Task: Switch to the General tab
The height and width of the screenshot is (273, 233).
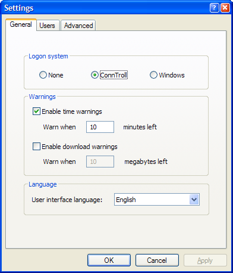Action: [x=21, y=24]
